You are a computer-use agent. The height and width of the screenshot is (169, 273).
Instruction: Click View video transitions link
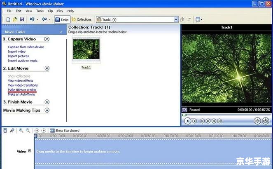click(23, 85)
